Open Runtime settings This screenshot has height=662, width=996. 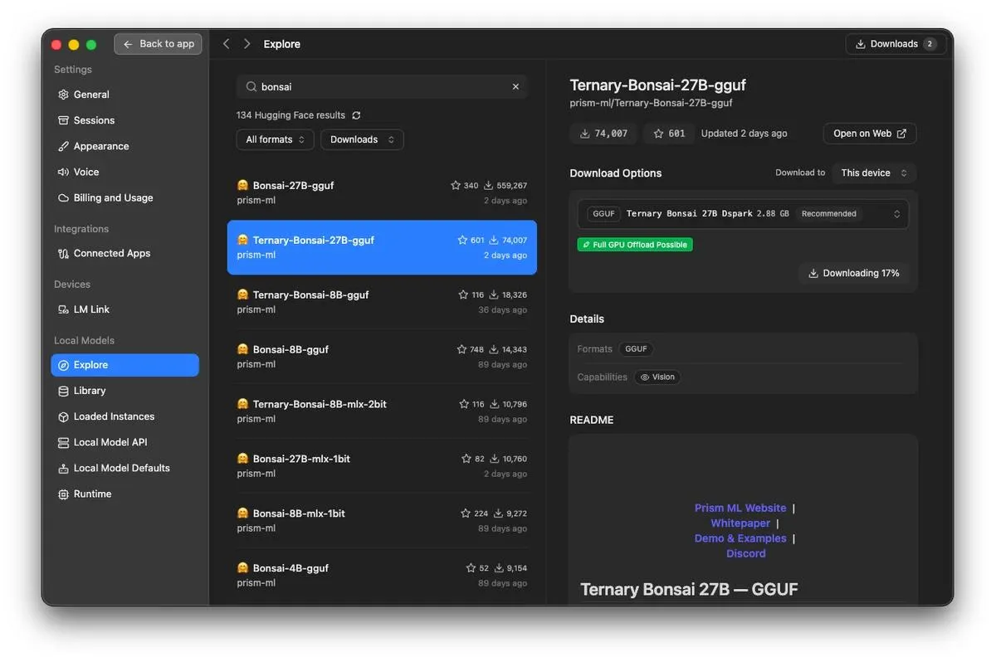[x=124, y=494]
